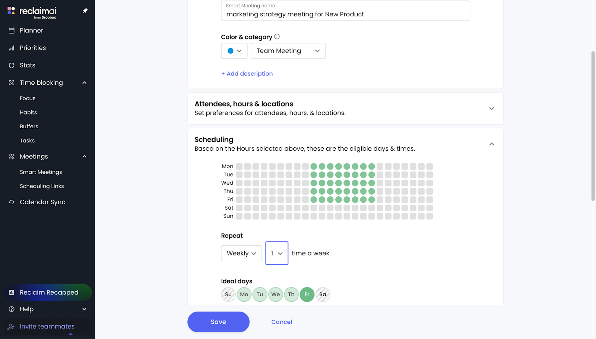Click the pin sidebar icon

[x=85, y=11]
